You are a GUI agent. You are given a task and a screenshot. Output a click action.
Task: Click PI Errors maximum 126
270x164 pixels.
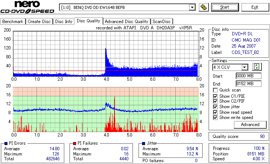56,154
